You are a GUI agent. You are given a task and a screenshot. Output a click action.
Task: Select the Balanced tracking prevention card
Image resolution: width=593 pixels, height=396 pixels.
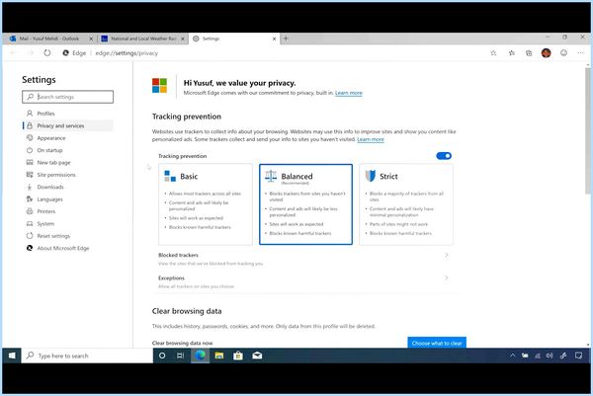[x=306, y=204]
